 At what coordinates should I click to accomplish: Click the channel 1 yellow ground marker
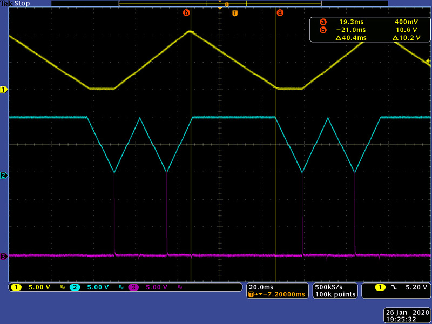coord(3,89)
